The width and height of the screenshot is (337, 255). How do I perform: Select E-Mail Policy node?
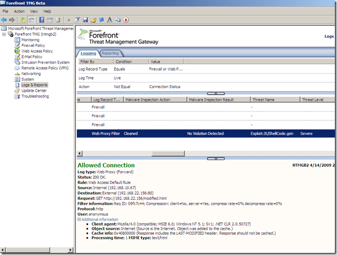click(32, 57)
